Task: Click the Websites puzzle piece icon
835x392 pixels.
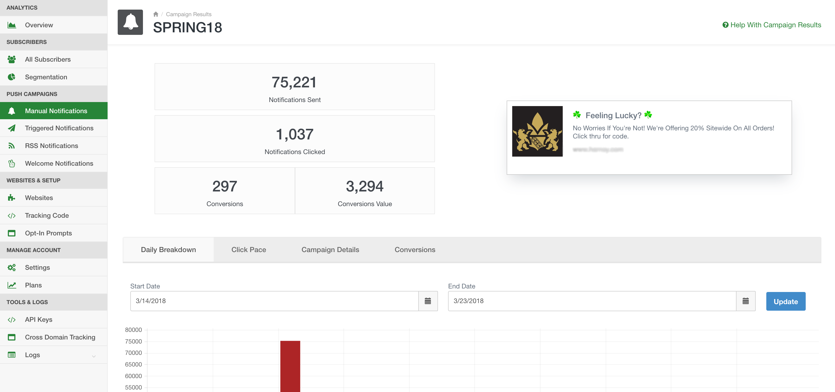Action: point(12,198)
